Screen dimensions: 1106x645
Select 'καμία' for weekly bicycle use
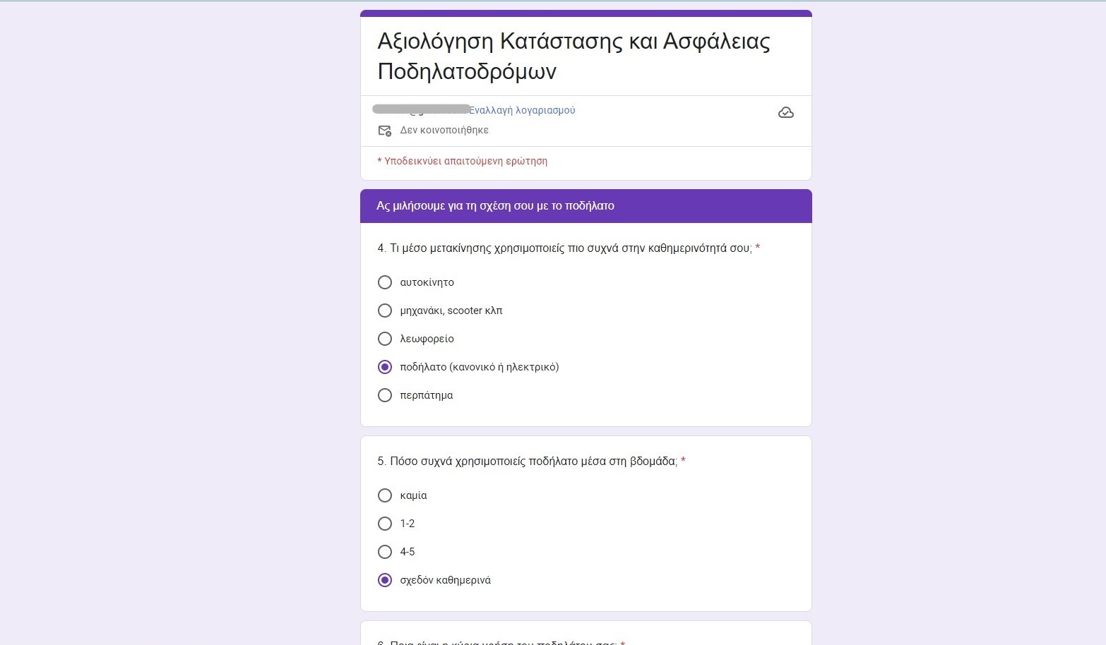[x=385, y=495]
